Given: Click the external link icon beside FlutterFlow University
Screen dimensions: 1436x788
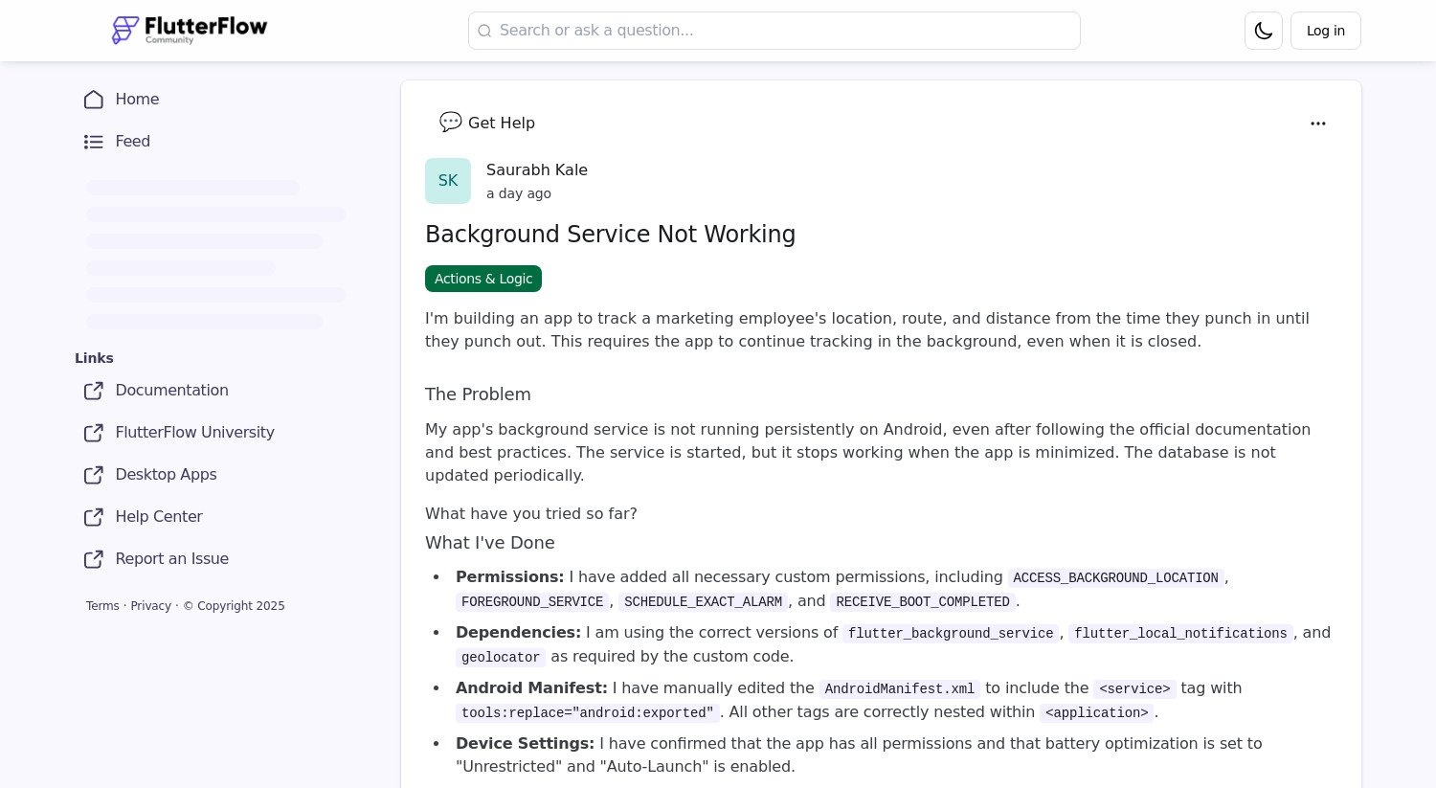Looking at the screenshot, I should [93, 433].
